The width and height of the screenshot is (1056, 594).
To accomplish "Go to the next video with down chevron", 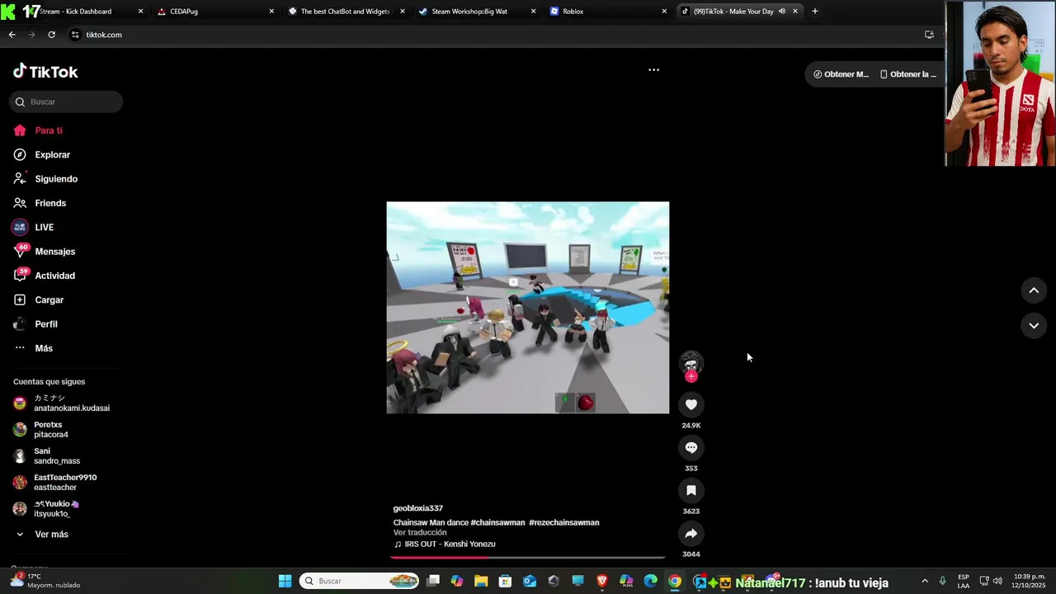I will pyautogui.click(x=1034, y=326).
